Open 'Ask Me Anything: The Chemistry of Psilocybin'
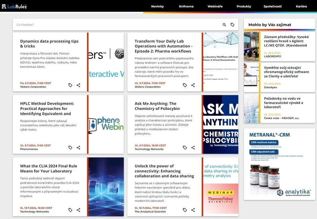This screenshot has width=317, height=219. pos(157,106)
